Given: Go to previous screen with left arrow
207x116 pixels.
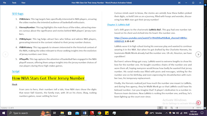Looking at the screenshot, I should [5, 54].
